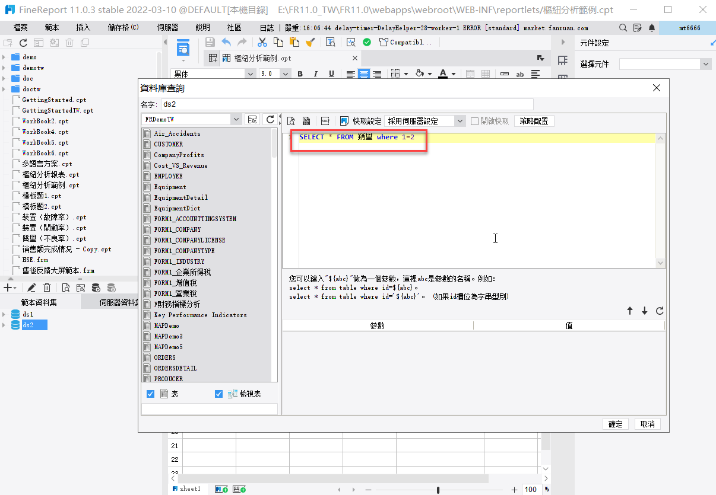Switch to 範本資料集 tab

[39, 302]
